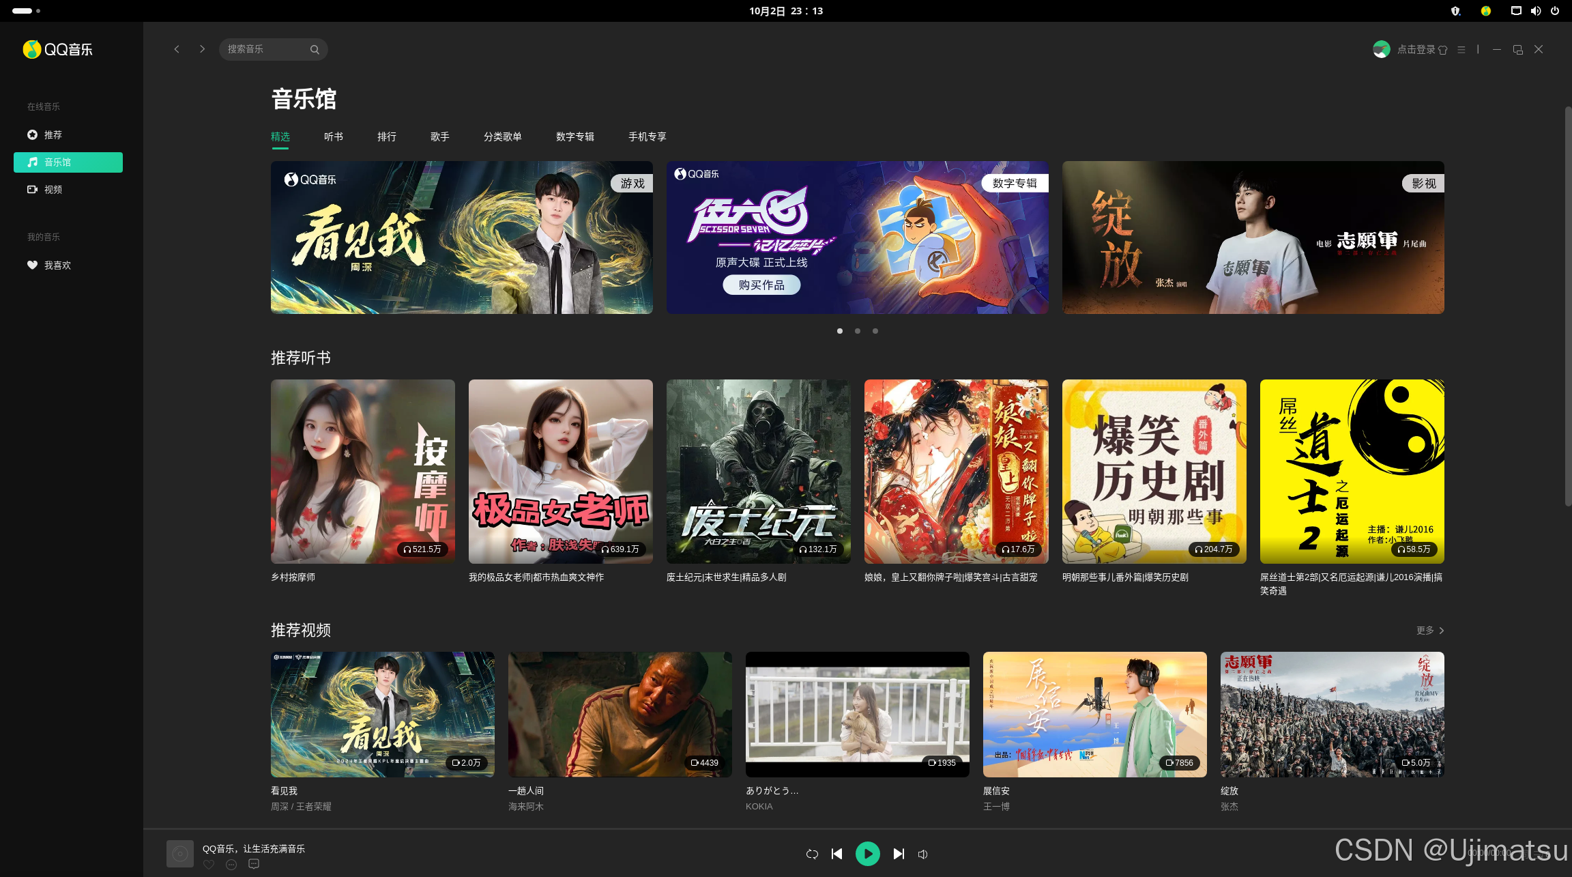Open the 分类歌单 tab
This screenshot has width=1572, height=877.
(502, 136)
